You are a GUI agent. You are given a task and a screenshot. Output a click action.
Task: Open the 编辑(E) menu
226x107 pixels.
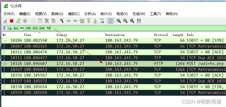[25, 14]
